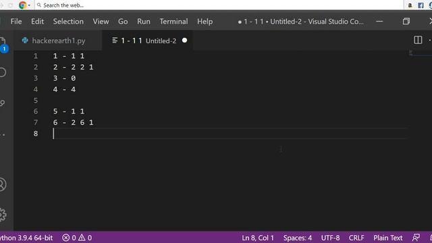Click line 3 text "3 - 0"
The height and width of the screenshot is (243, 432).
65,78
